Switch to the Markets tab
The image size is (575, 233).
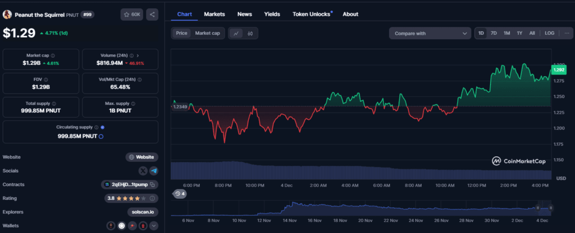pyautogui.click(x=215, y=14)
